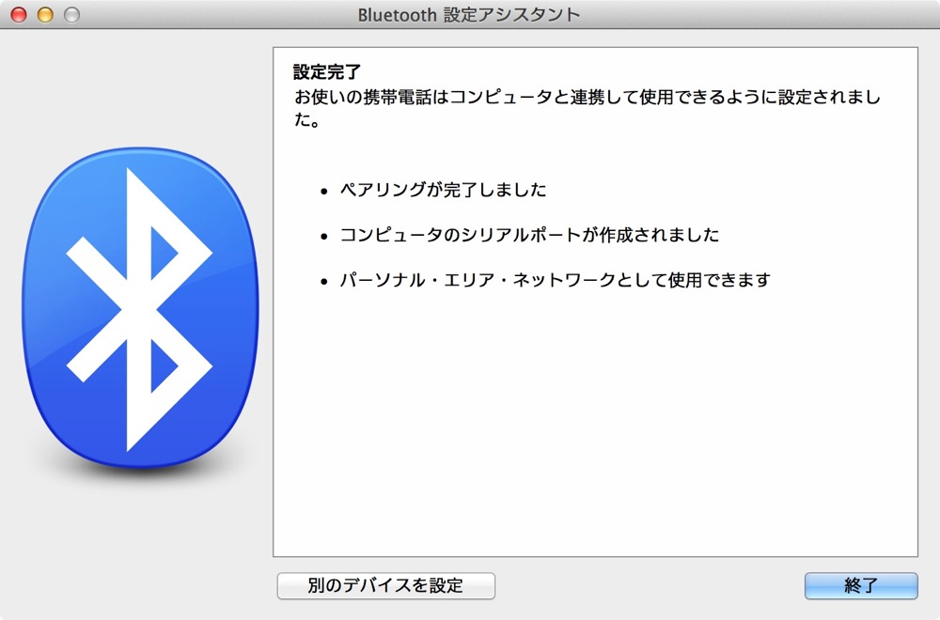Screen dimensions: 940x620
Task: Select the 設定完了 heading
Action: tap(327, 72)
